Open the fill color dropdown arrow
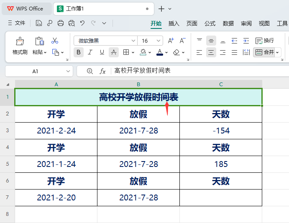Screen dimensions: 289x223 click(x=150, y=53)
